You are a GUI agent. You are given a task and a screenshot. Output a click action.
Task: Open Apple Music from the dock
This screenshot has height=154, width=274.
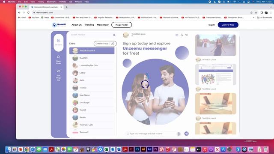pyautogui.click(x=205, y=149)
